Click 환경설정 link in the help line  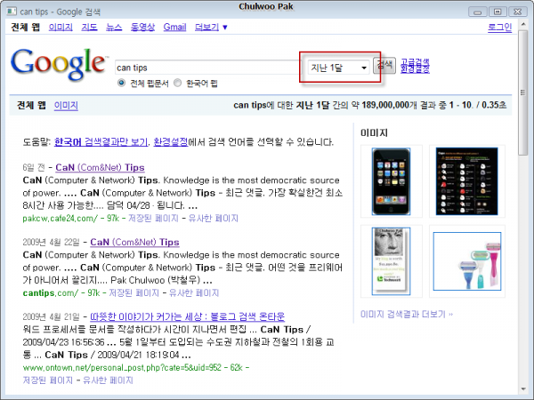pos(171,142)
